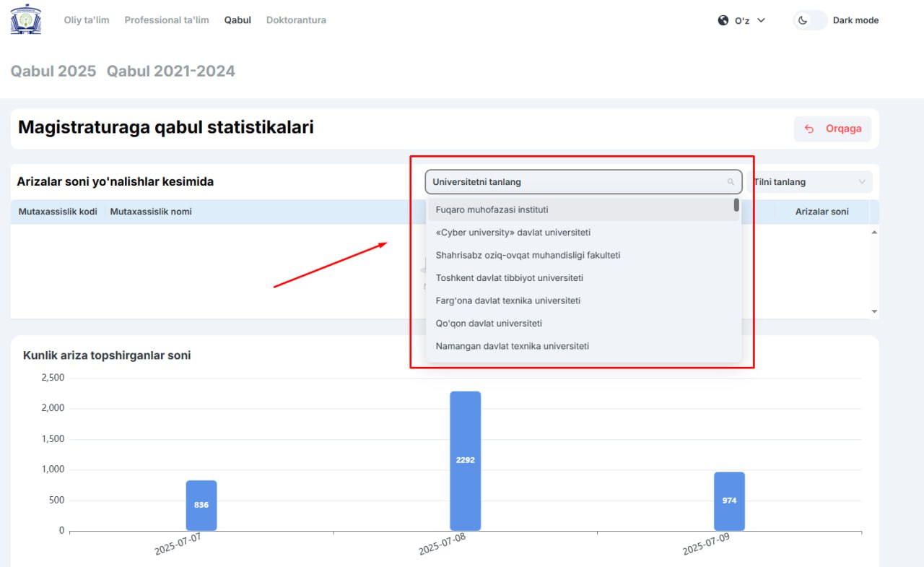
Task: Expand the Tilni tanlang dropdown
Action: pos(809,182)
